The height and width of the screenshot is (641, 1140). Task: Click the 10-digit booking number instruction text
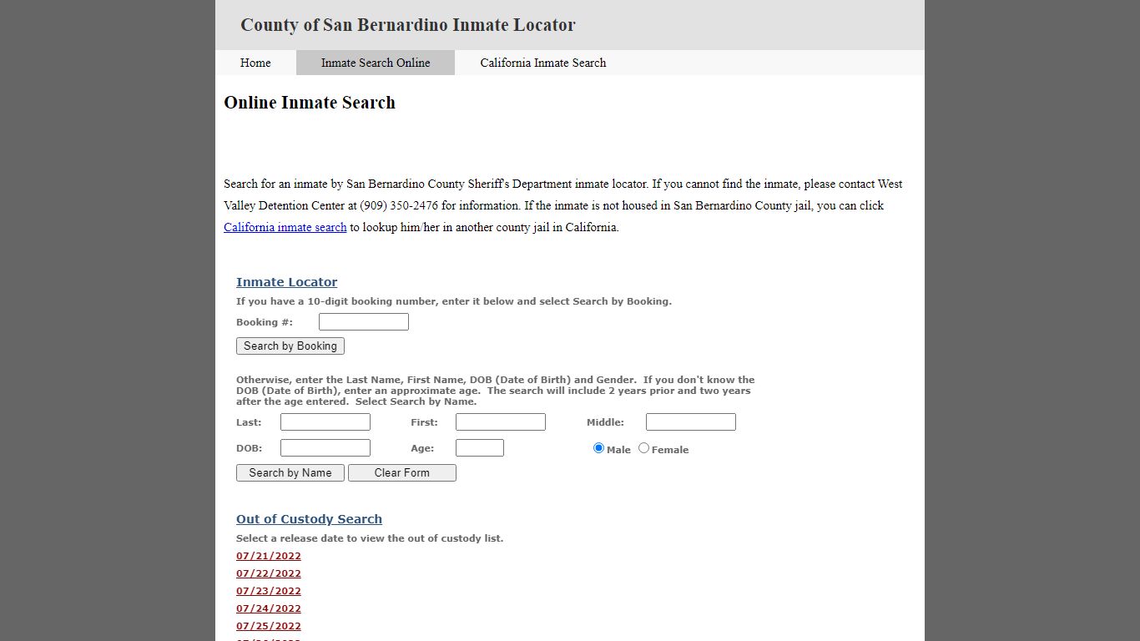[454, 301]
